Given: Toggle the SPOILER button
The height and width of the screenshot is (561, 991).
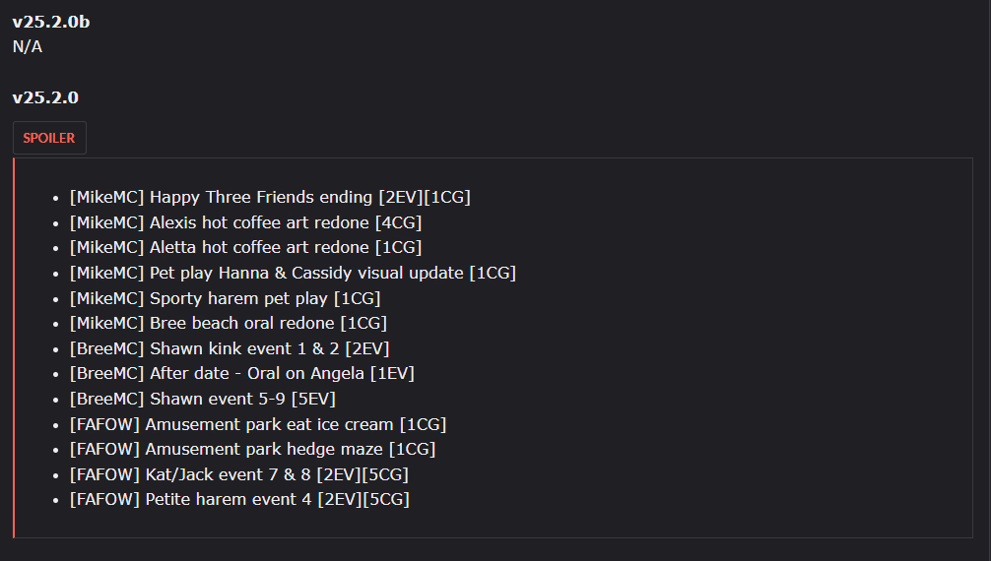Looking at the screenshot, I should [x=49, y=138].
